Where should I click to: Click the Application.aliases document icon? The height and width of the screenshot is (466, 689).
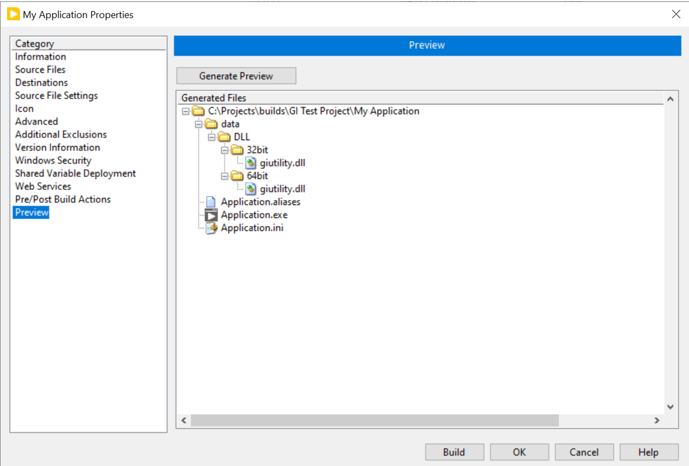211,202
